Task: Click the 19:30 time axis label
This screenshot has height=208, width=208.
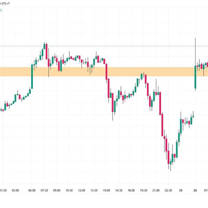Action: point(144,190)
